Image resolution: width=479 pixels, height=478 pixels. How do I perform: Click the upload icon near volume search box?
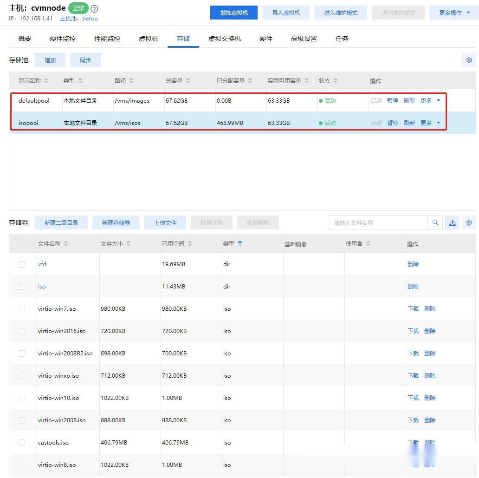[452, 223]
